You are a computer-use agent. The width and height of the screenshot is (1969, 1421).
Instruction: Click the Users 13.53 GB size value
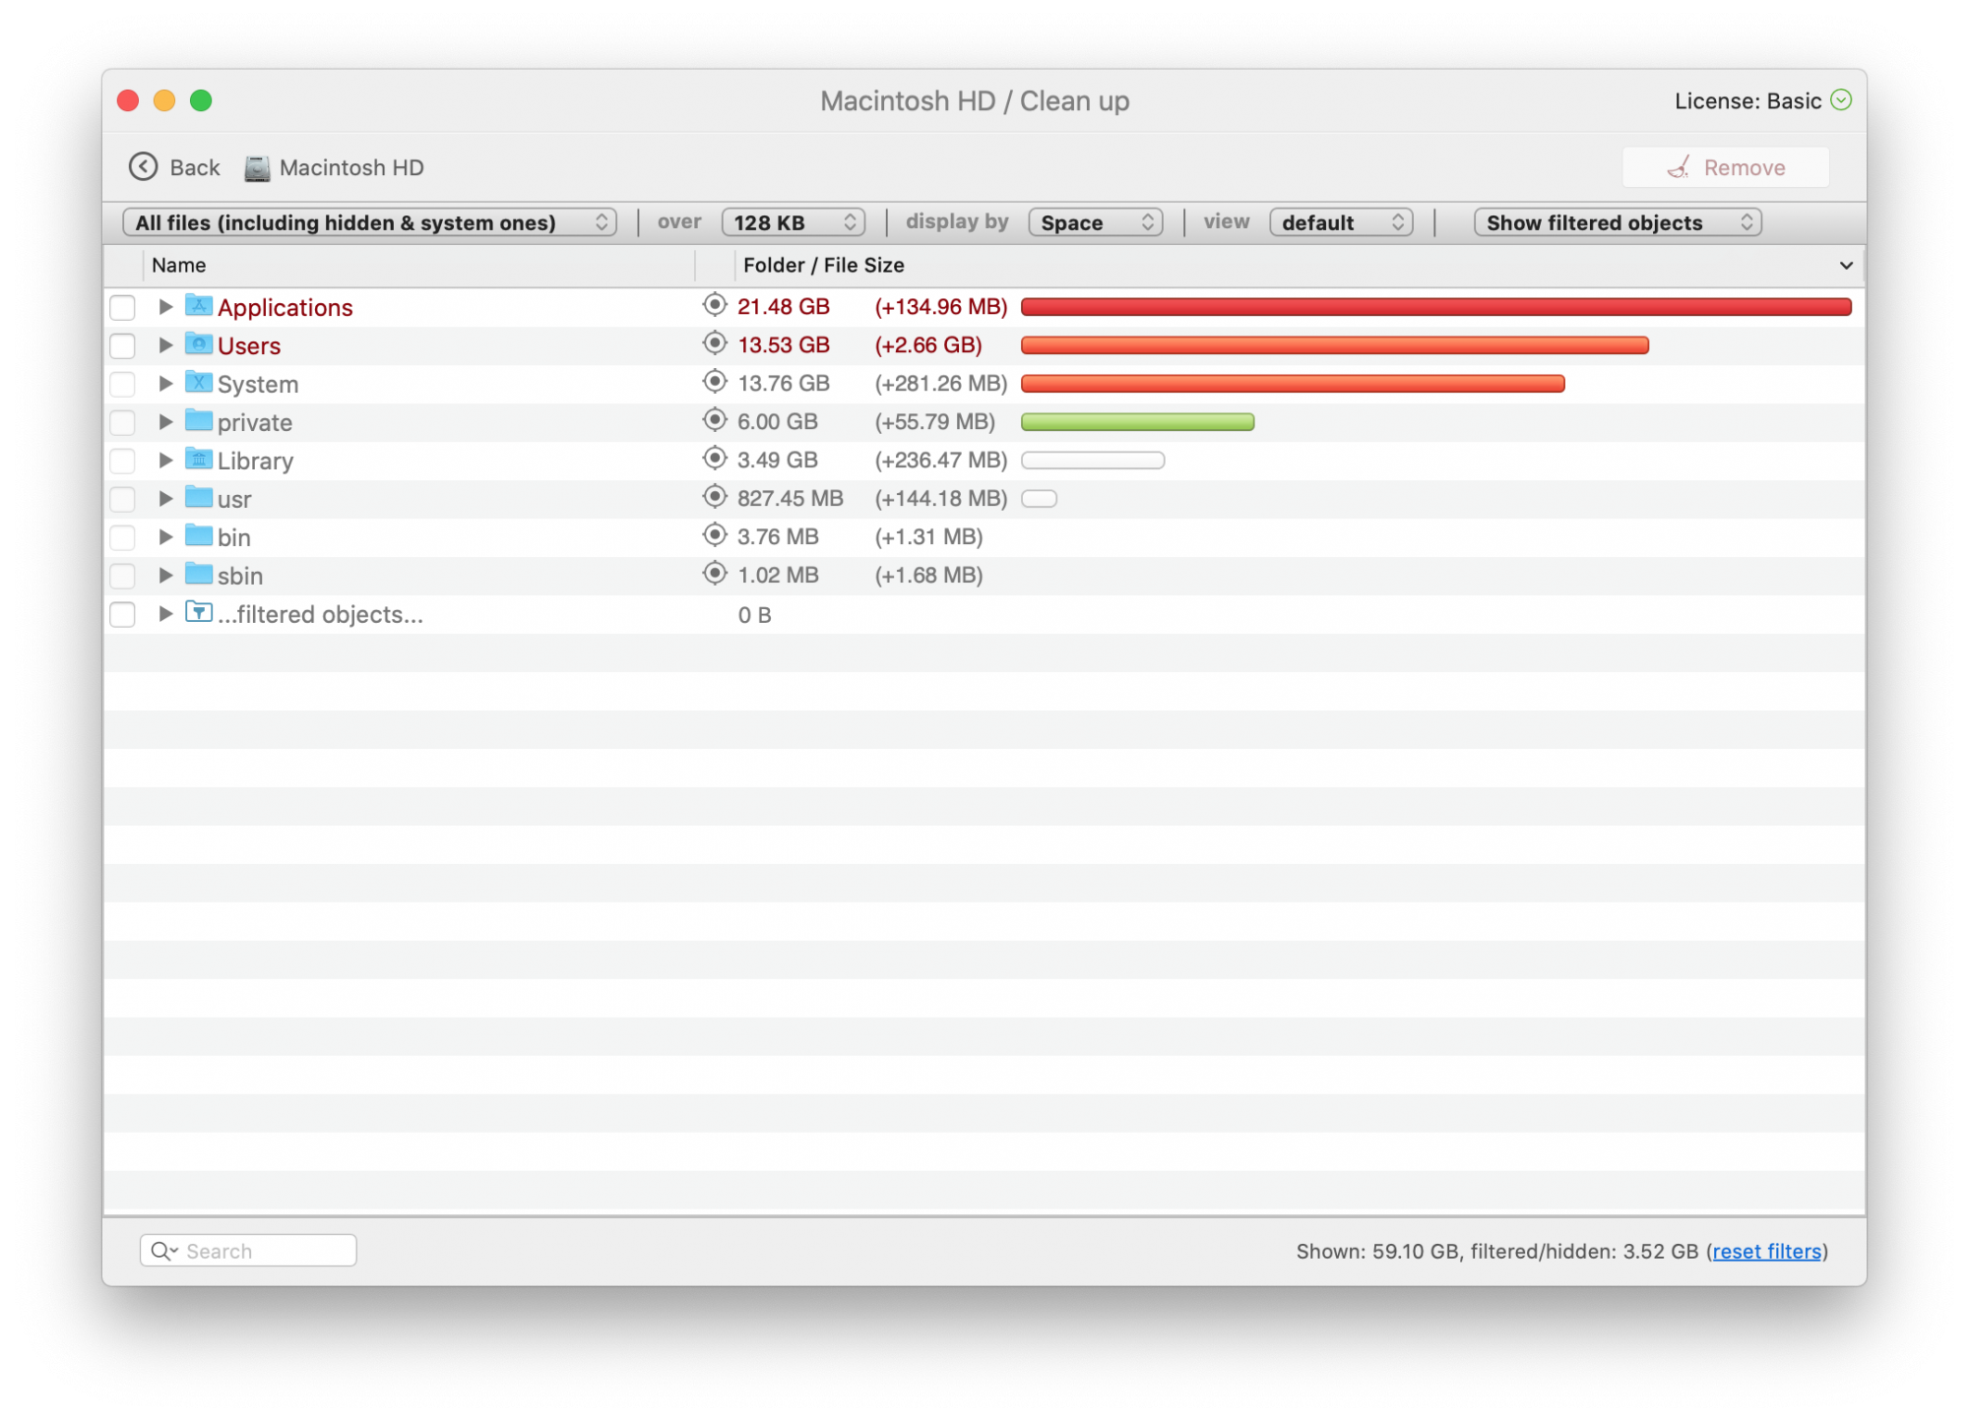pos(784,345)
